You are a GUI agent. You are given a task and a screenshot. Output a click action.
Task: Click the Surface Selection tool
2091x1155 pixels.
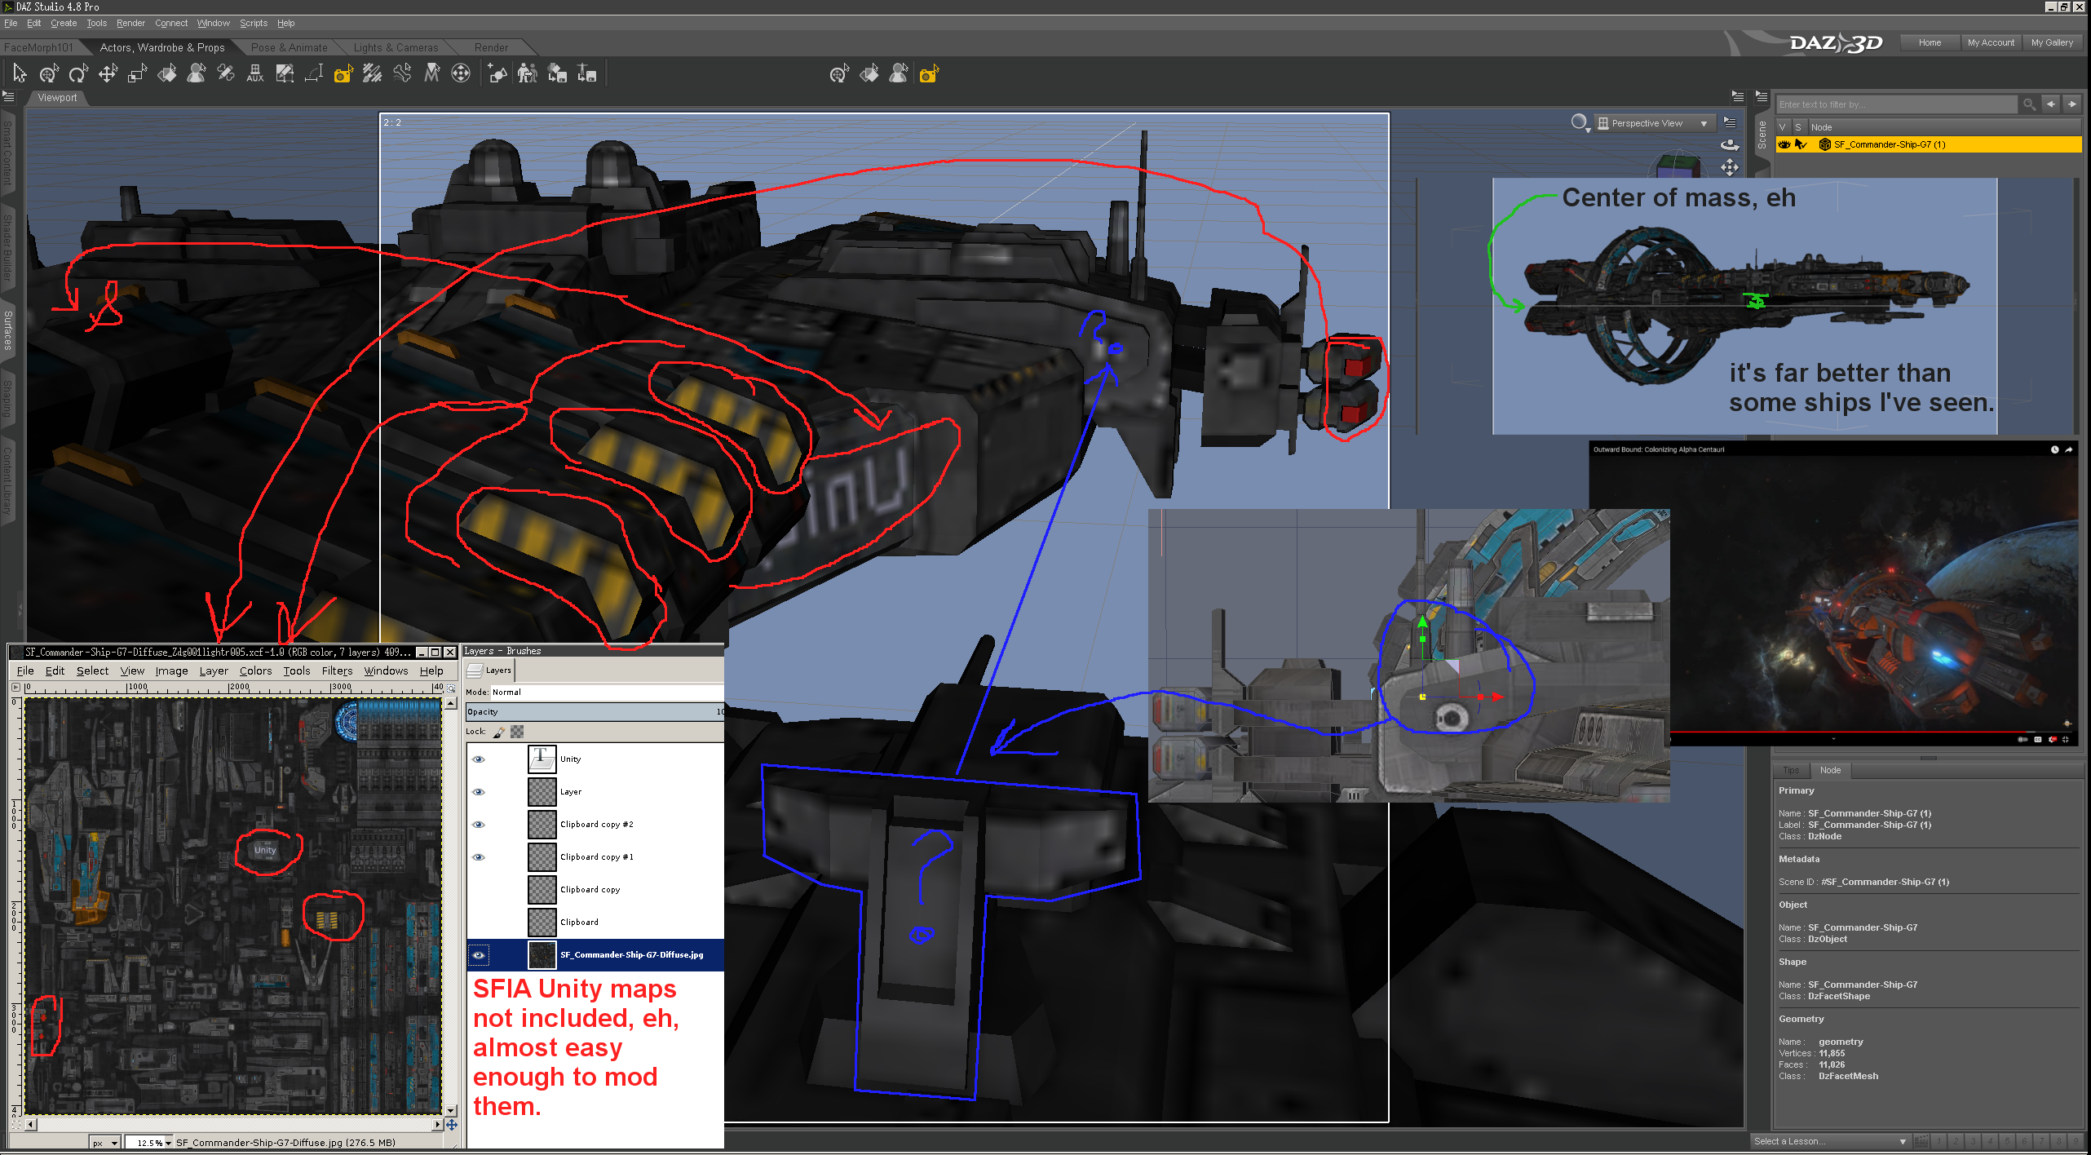[x=167, y=74]
